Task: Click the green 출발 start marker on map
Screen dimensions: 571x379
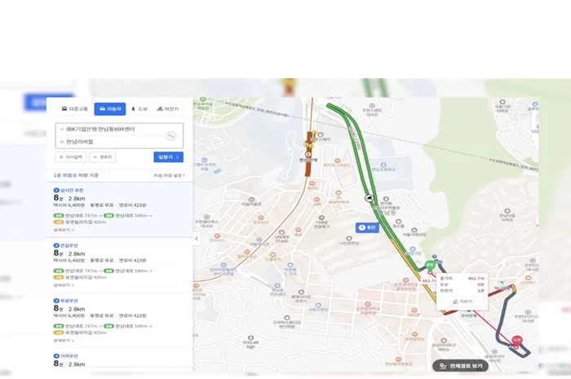Action: [x=430, y=265]
